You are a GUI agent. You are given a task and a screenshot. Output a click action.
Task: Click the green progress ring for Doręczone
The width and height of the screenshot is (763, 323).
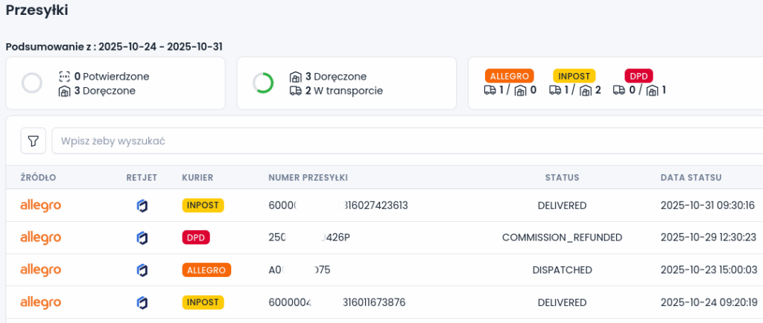264,83
